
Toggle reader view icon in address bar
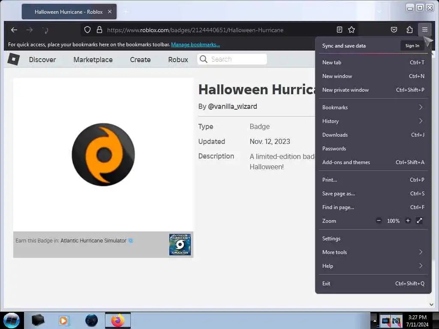tap(340, 30)
